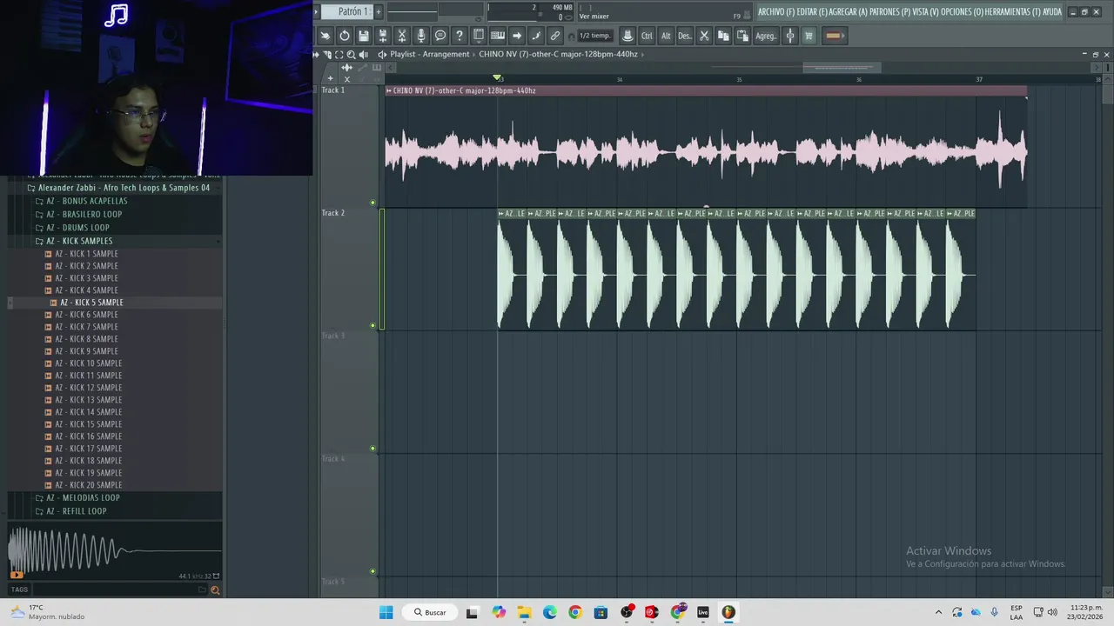Mute Track 2 with its green dot
Viewport: 1114px width, 626px height.
[373, 326]
